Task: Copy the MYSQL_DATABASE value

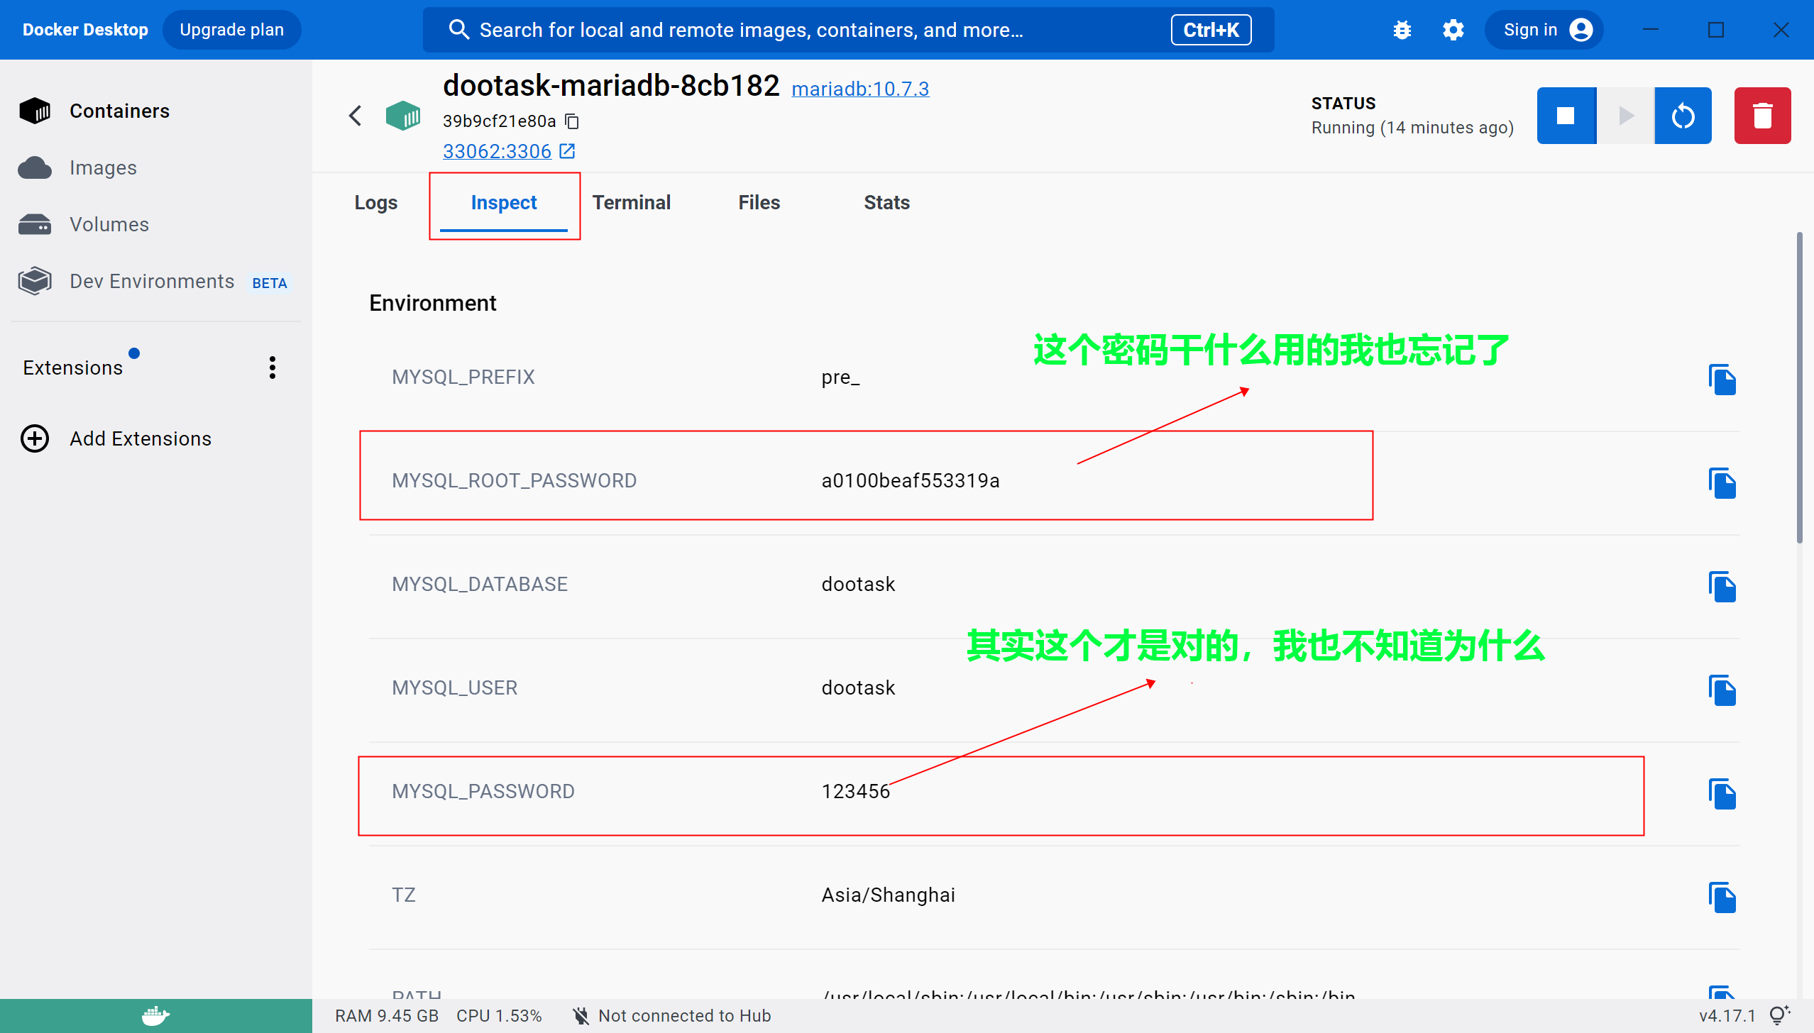Action: (1722, 587)
